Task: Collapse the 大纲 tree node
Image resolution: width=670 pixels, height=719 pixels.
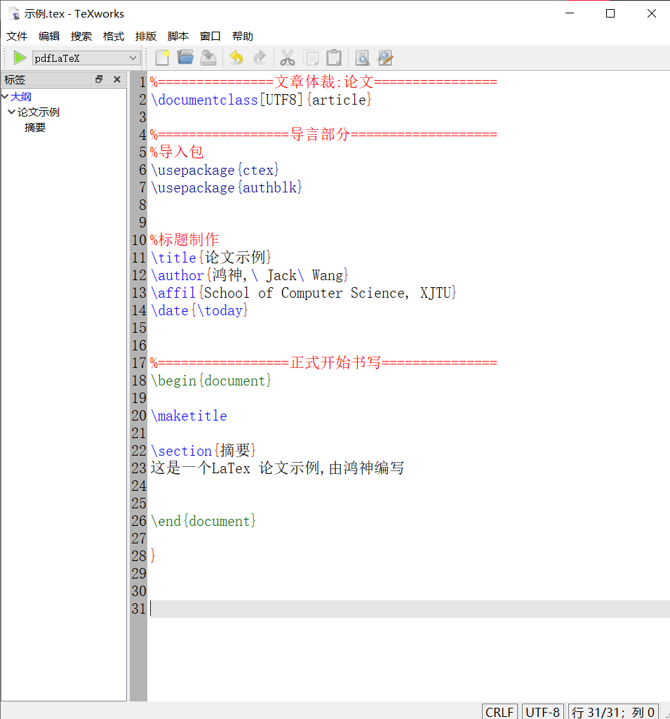Action: click(5, 96)
